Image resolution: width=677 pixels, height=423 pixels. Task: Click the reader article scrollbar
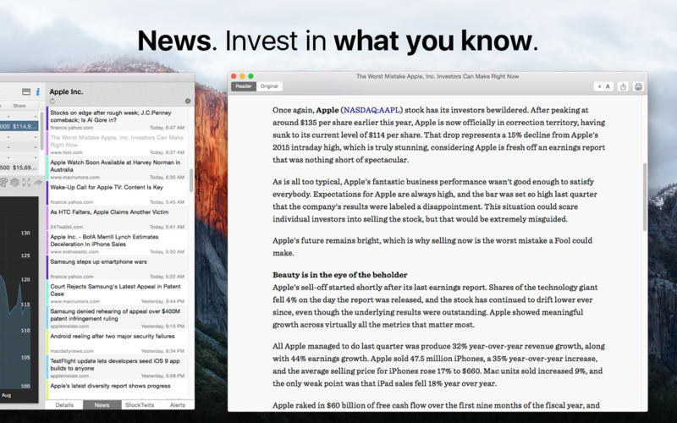point(645,197)
